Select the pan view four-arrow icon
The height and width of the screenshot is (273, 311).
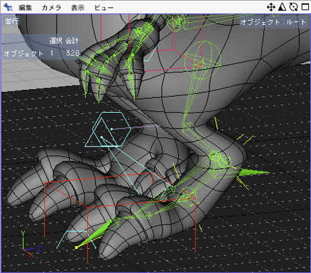click(x=271, y=7)
